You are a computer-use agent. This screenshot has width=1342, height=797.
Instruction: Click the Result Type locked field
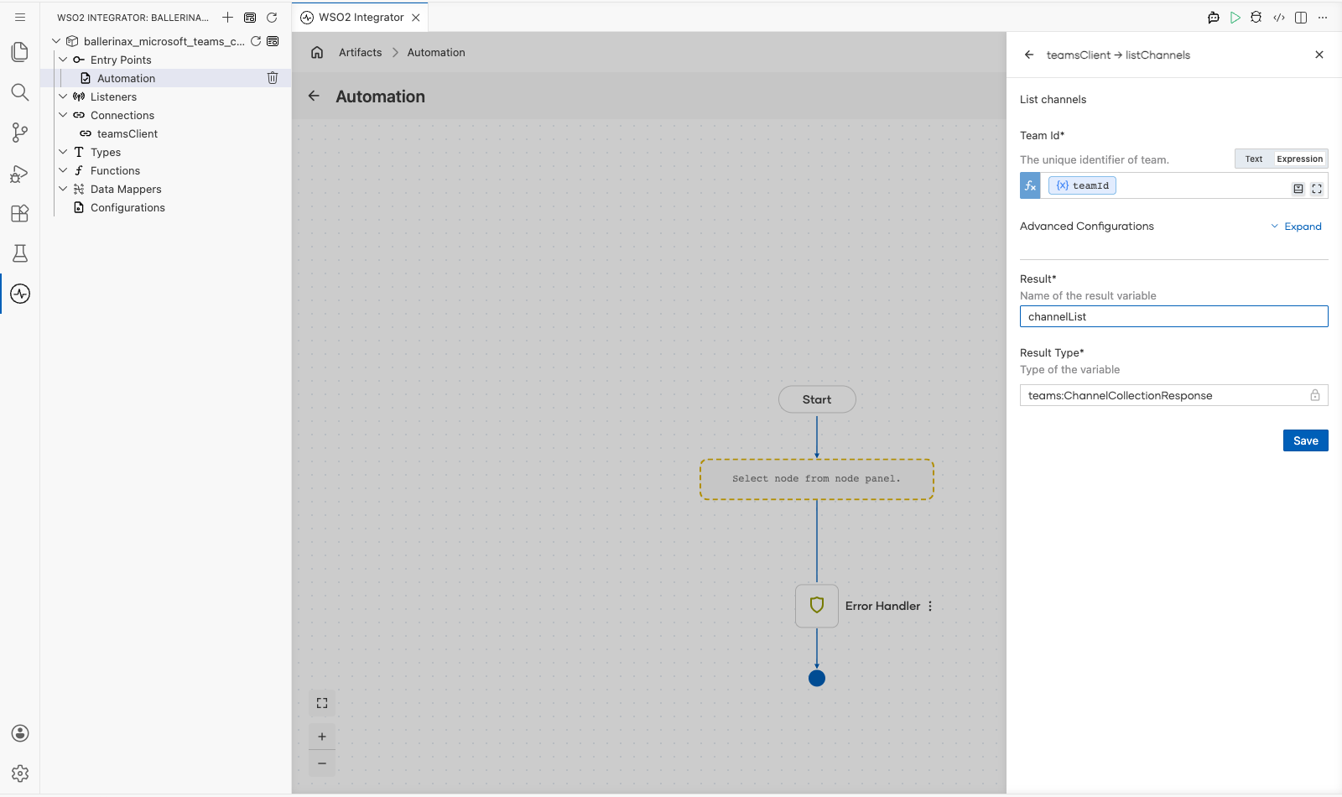coord(1173,395)
